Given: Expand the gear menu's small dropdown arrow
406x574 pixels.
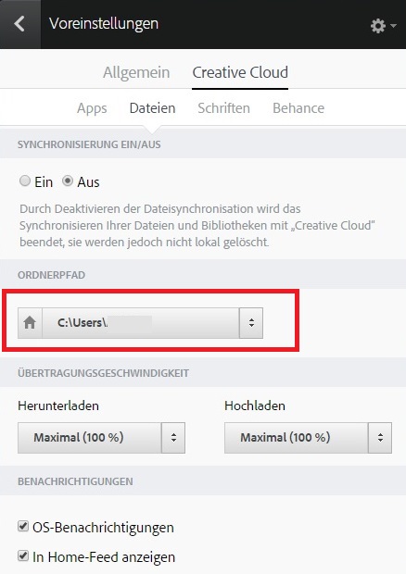Looking at the screenshot, I should pos(394,26).
